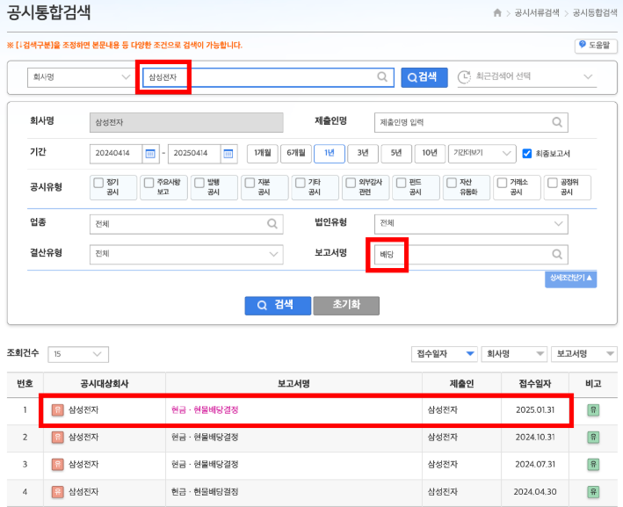This screenshot has height=507, width=623.
Task: Click the 제출인명 입력 field
Action: pos(471,122)
